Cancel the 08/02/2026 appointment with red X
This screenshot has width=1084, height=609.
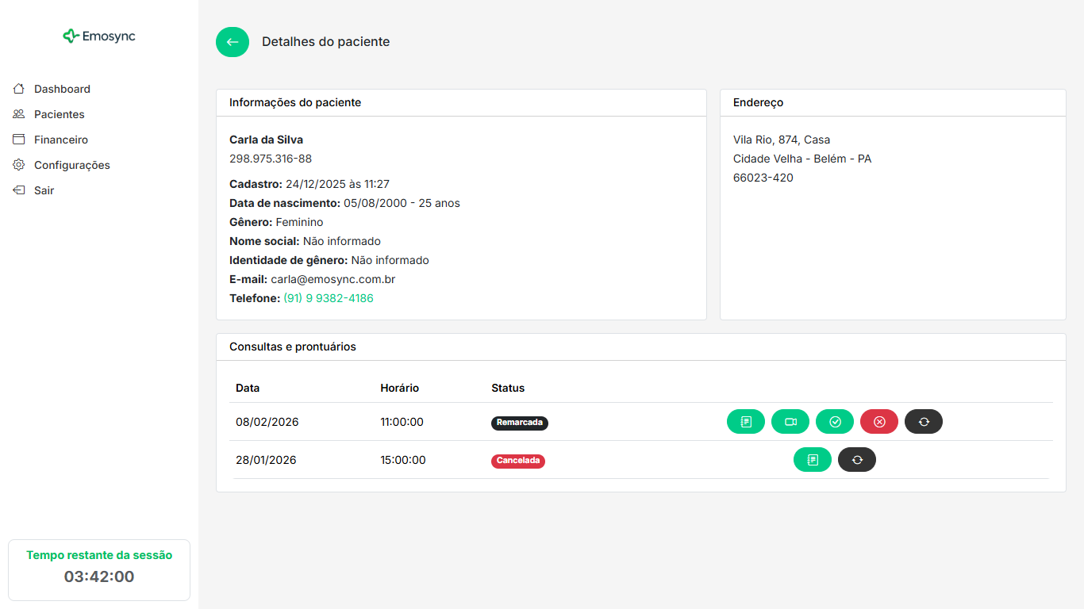click(x=878, y=422)
